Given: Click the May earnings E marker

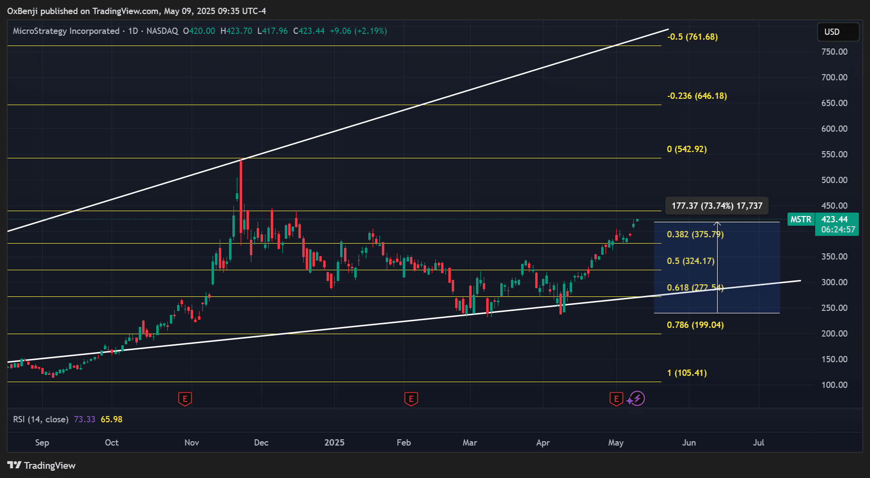Looking at the screenshot, I should coord(616,399).
